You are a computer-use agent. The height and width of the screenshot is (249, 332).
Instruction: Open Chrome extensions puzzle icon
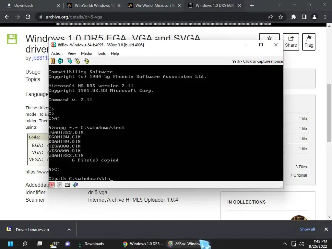tap(294, 17)
